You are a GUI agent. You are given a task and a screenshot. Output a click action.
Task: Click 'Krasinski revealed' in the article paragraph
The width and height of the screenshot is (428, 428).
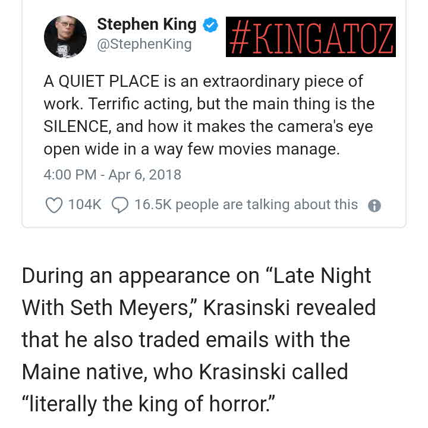[x=289, y=308]
